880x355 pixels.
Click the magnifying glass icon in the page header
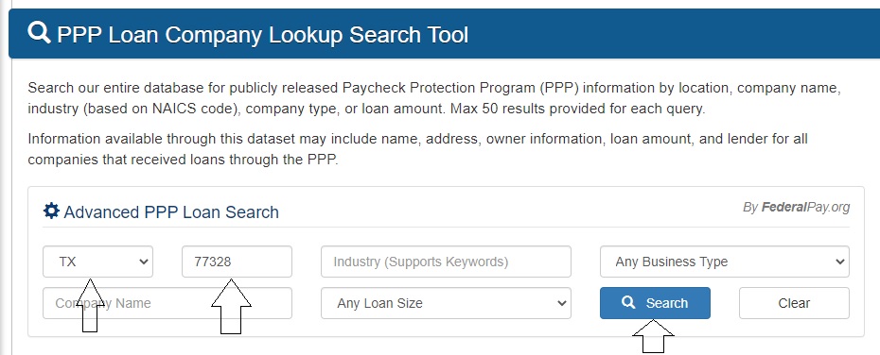pos(40,33)
